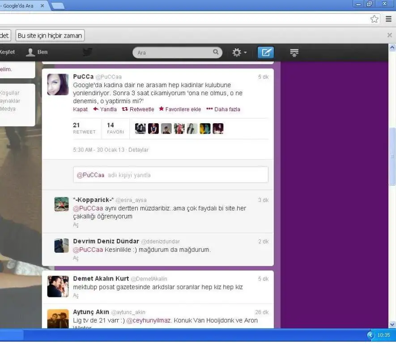Open Aytunç Akın's profile name
396x343 pixels.
click(x=91, y=312)
